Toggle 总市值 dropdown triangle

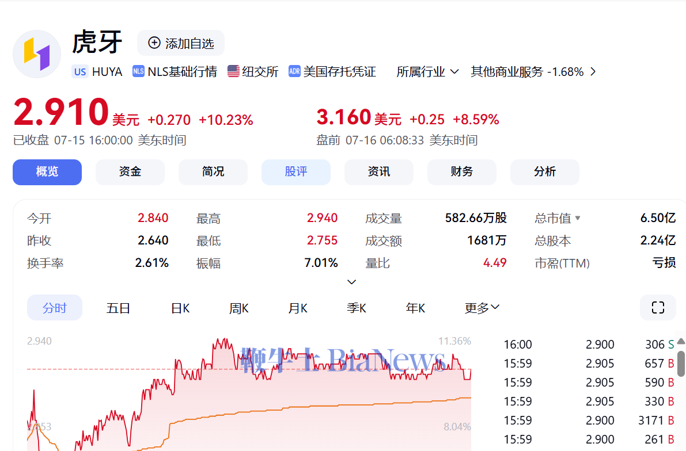point(578,217)
